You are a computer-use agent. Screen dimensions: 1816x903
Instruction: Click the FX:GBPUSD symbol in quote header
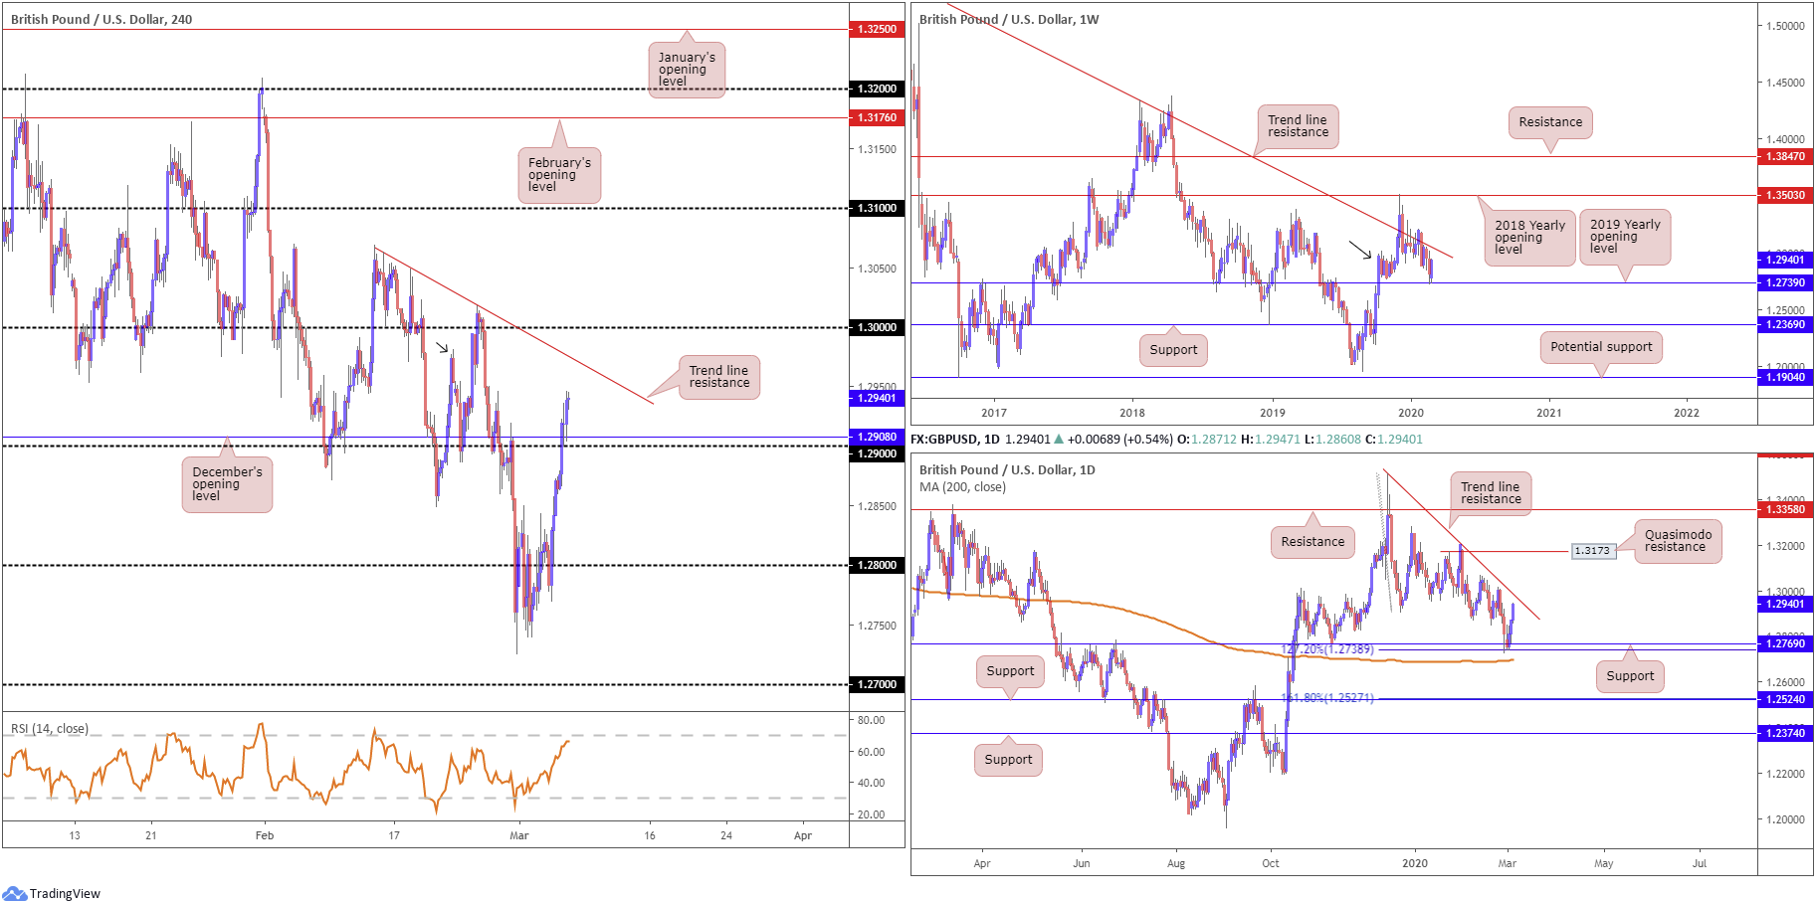tap(941, 439)
